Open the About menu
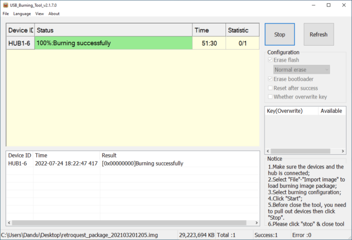The image size is (352, 240). click(x=54, y=14)
